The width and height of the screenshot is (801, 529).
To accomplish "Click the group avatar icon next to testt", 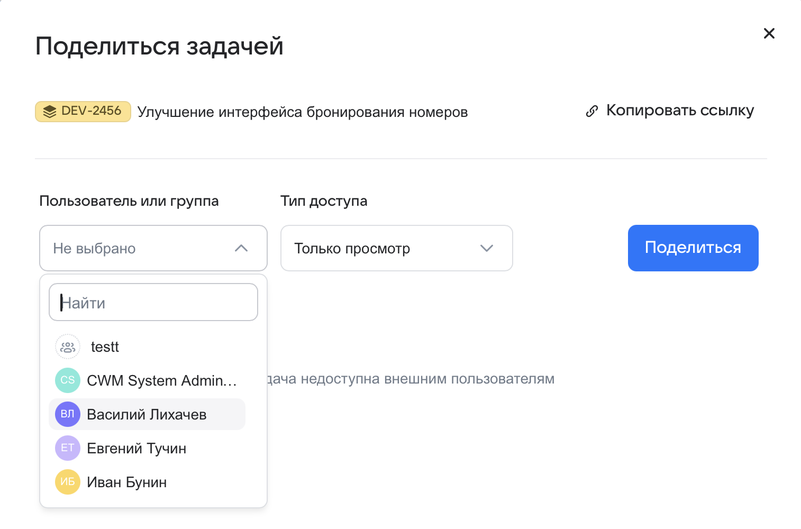I will tap(67, 346).
